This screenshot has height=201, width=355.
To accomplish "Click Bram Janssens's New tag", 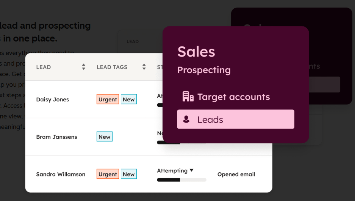I will tap(105, 137).
